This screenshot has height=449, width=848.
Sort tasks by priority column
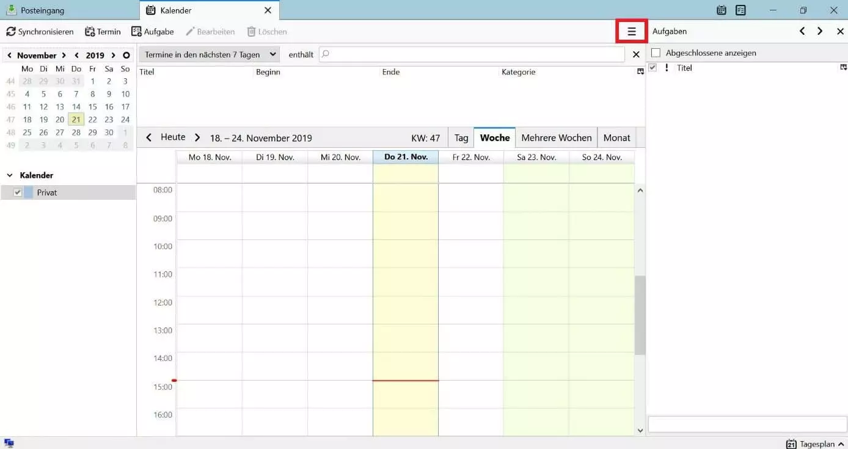(x=667, y=68)
